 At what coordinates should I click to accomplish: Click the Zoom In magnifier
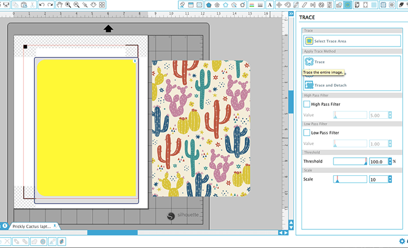click(68, 5)
